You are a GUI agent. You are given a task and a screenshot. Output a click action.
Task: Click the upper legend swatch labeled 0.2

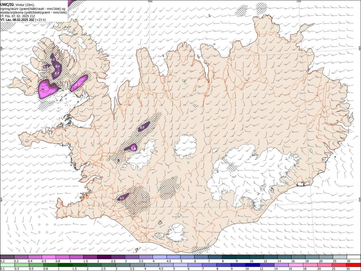[x=7, y=257]
